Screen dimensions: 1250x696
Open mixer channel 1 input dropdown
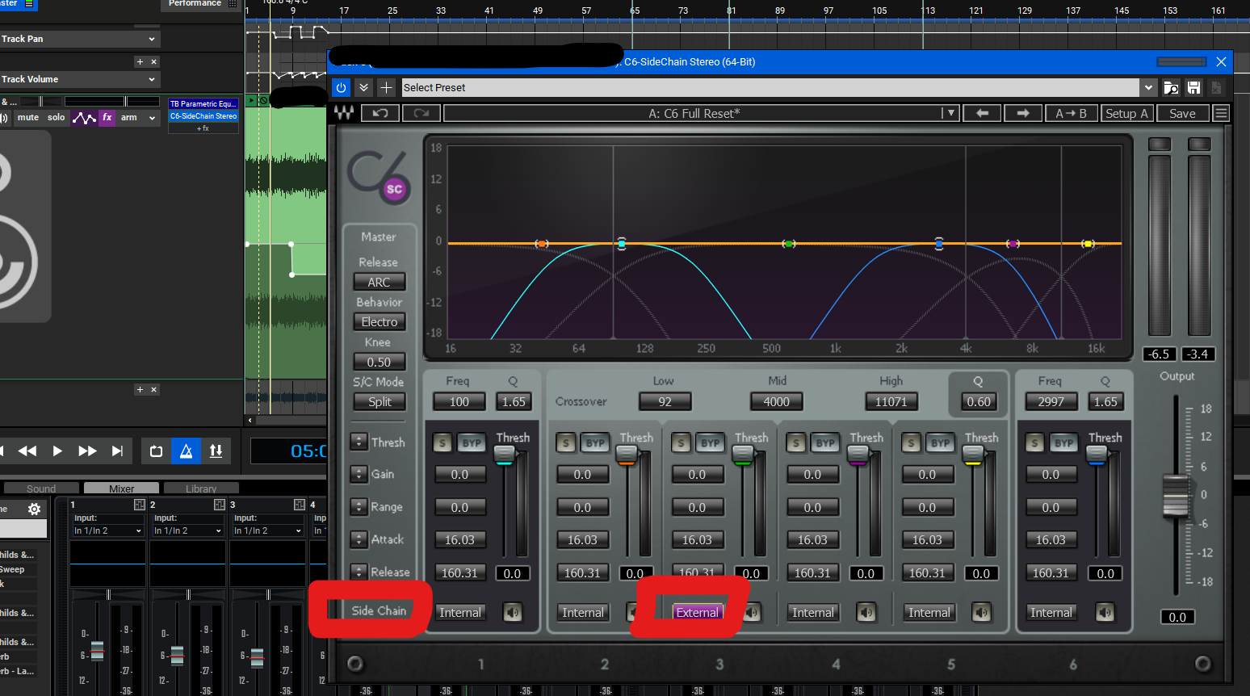(108, 530)
